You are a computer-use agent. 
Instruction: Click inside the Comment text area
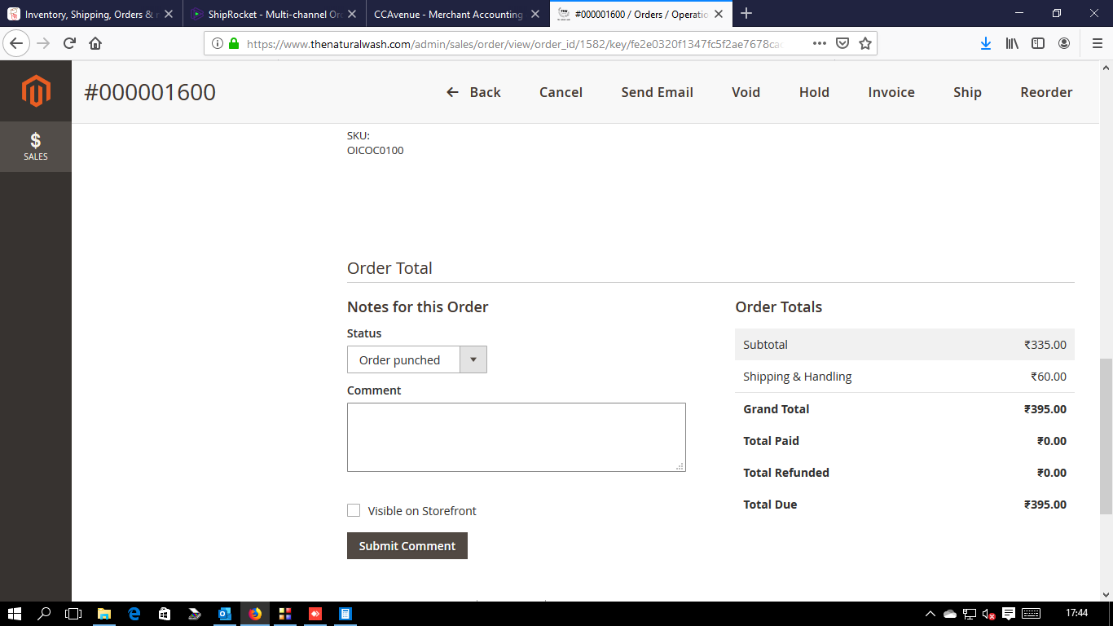[517, 437]
